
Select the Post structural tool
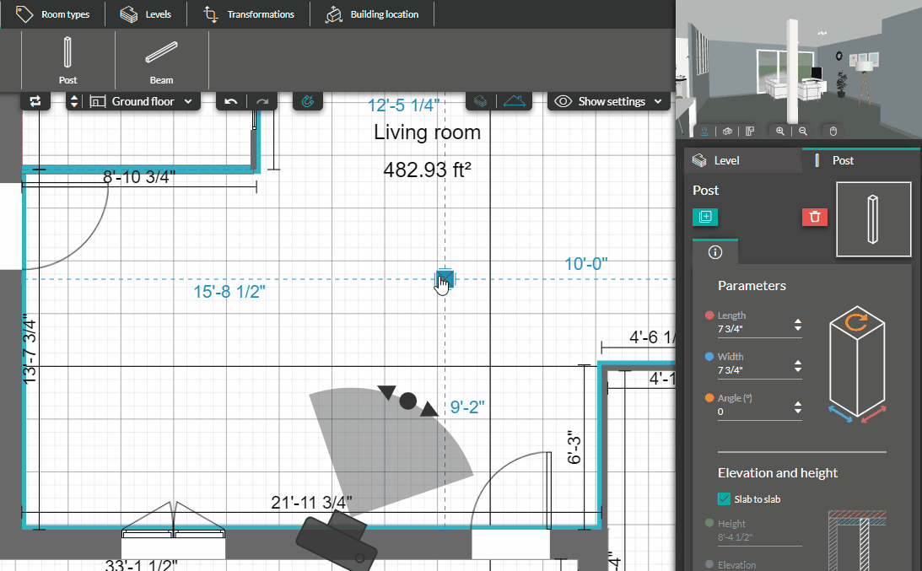[x=67, y=60]
